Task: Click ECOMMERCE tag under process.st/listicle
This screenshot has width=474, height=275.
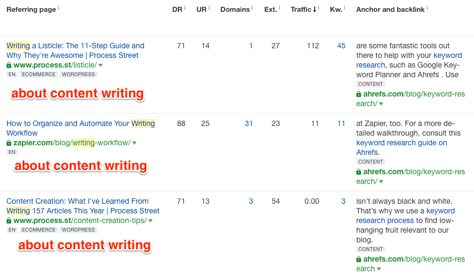Action: click(x=39, y=75)
